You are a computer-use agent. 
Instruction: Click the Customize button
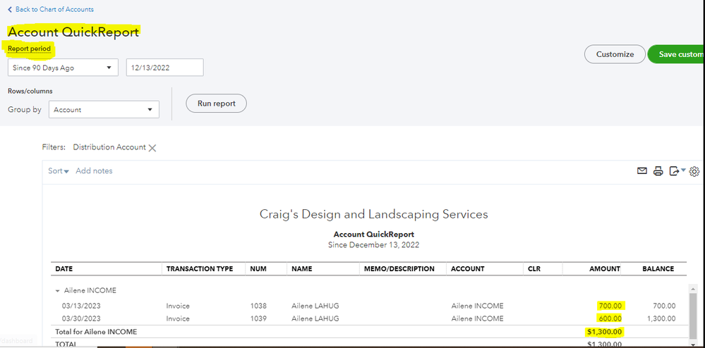(615, 54)
